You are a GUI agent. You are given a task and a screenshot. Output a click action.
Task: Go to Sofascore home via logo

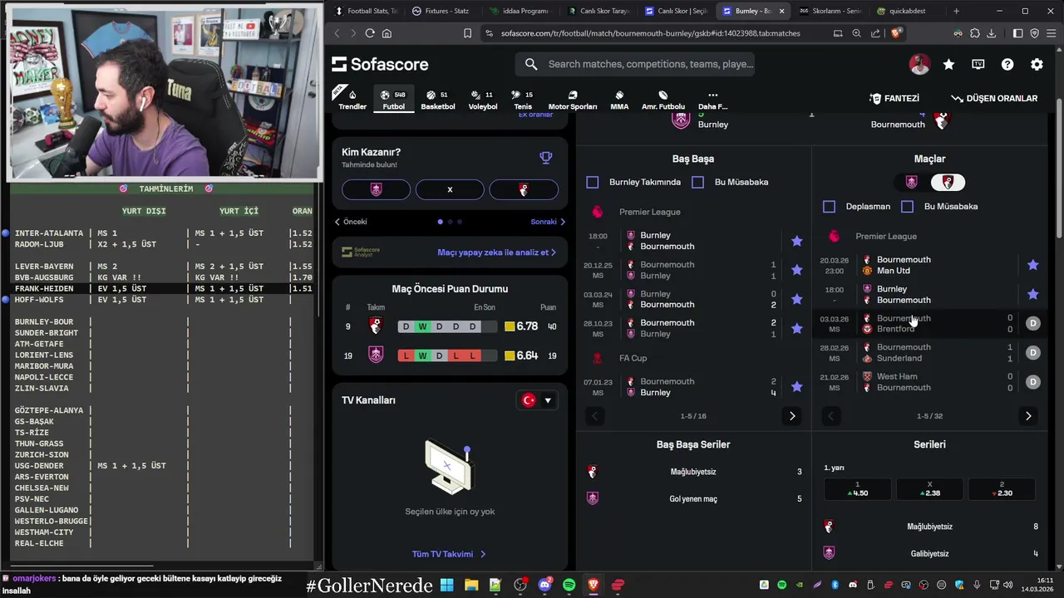380,64
